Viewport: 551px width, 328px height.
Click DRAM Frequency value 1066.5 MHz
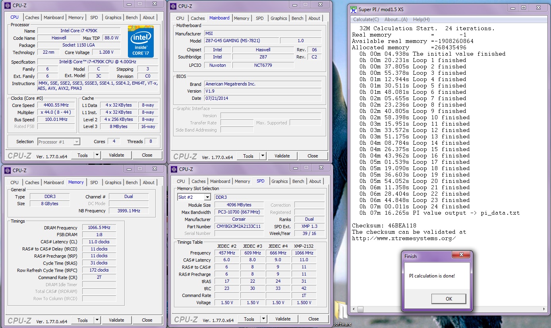pos(99,228)
